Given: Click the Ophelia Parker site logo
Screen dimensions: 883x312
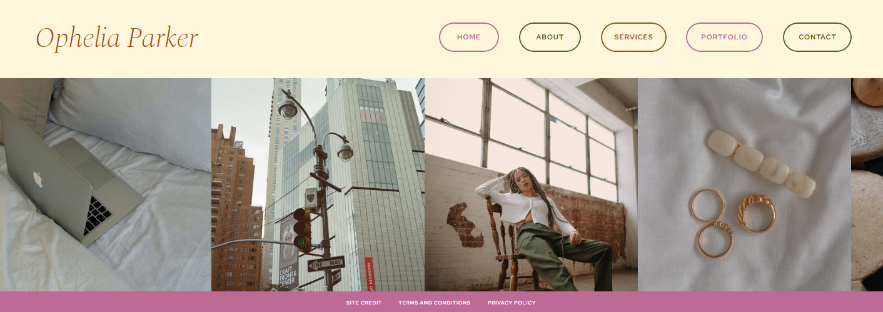Looking at the screenshot, I should pyautogui.click(x=117, y=38).
